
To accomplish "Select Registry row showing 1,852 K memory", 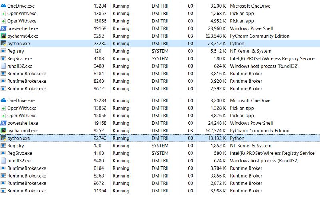I will [x=160, y=146].
